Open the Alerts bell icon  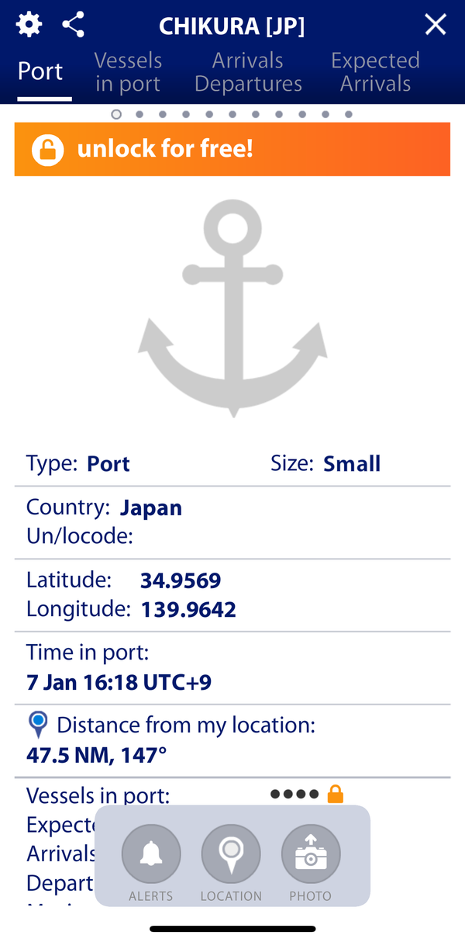coord(151,854)
